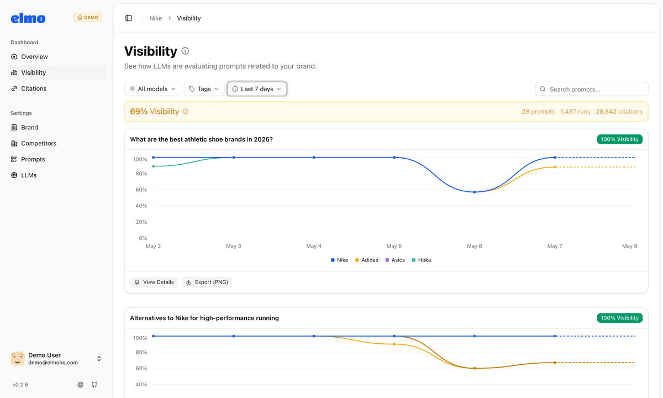Click the 1,437 runs stat

575,112
